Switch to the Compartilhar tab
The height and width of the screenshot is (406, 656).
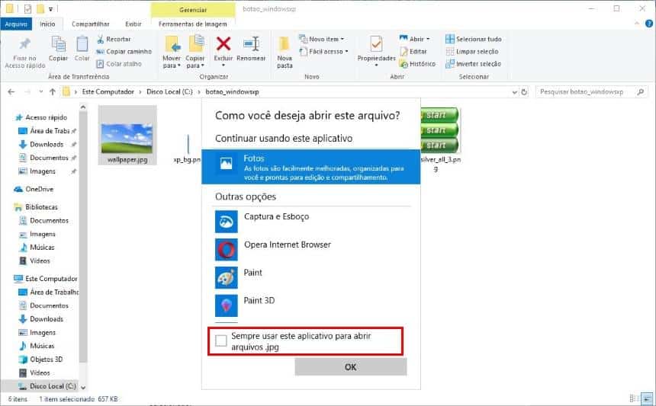[90, 24]
